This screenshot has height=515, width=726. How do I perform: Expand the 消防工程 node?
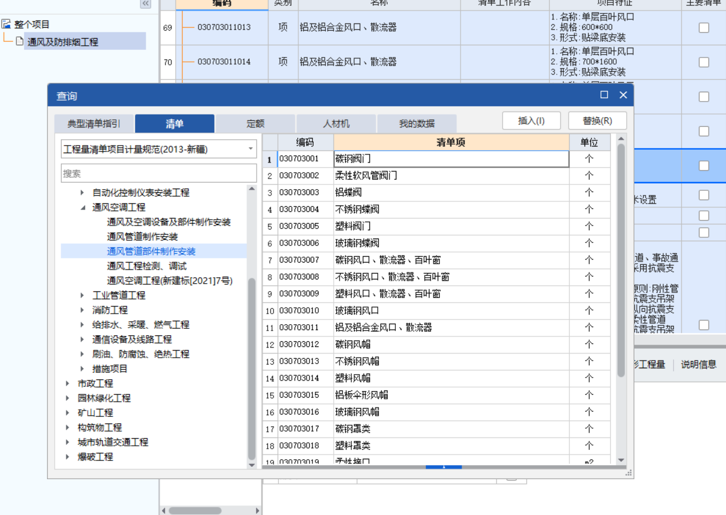pos(82,310)
